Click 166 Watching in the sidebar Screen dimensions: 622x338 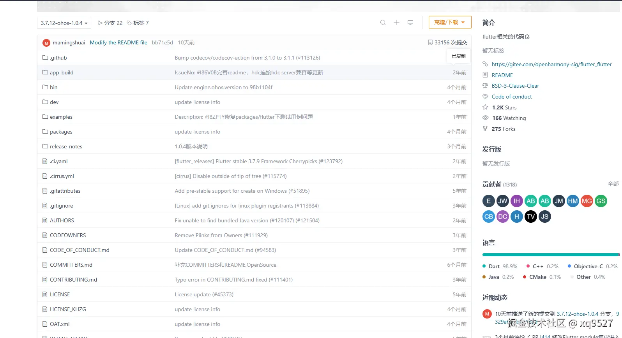tap(509, 118)
